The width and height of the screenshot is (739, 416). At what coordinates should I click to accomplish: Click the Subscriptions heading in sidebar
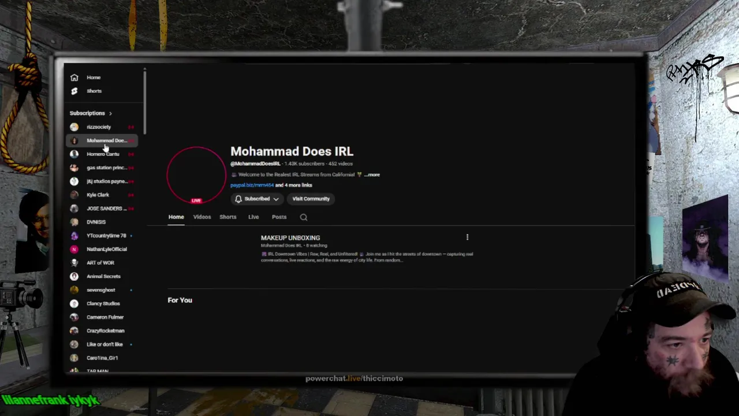[x=87, y=113]
